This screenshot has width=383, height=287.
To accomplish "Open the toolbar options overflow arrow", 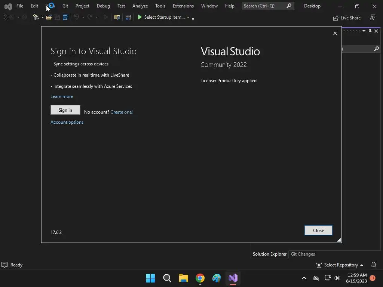I will [193, 19].
